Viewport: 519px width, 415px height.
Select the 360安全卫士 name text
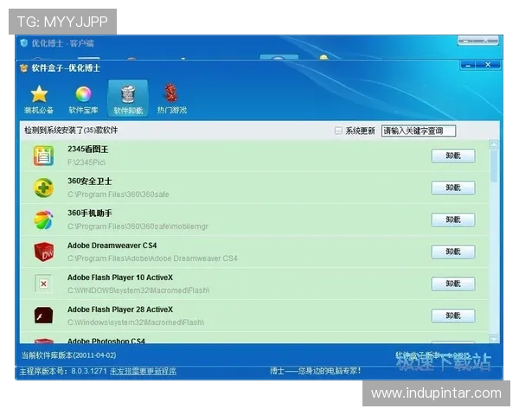90,182
